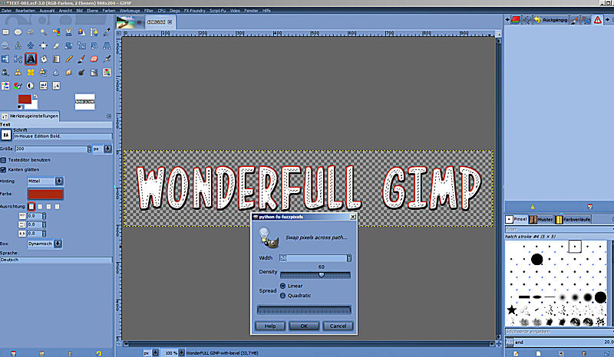614x357 pixels.
Task: Select the Pencil tool
Action: (68, 59)
